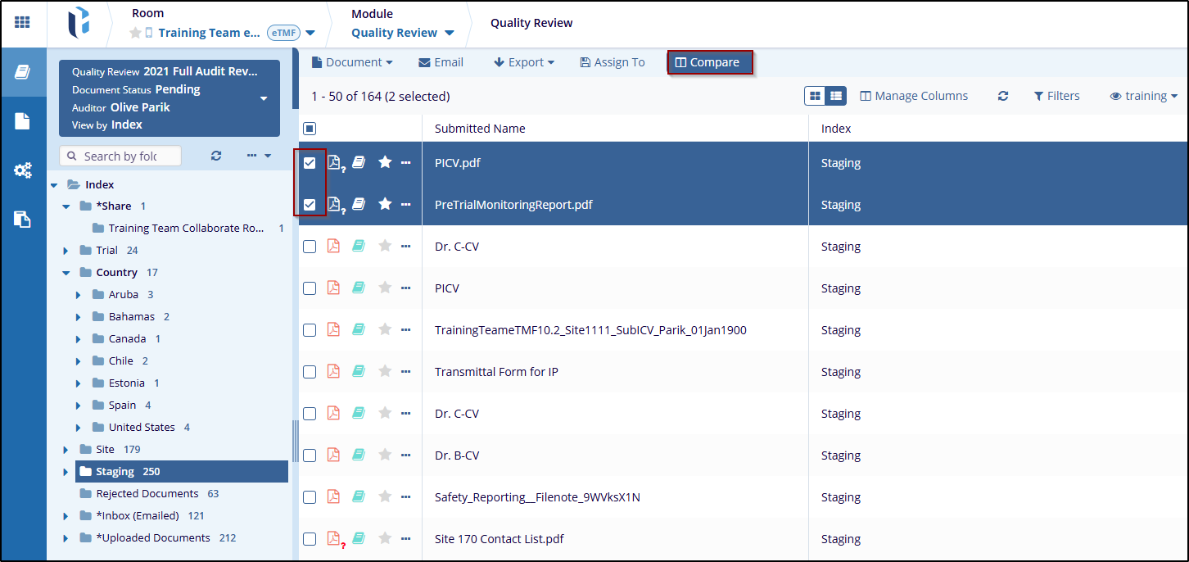Image resolution: width=1189 pixels, height=562 pixels.
Task: Expand the Trial folder in tree
Action: (x=66, y=251)
